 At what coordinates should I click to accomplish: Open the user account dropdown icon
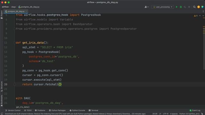[x=146, y=7]
